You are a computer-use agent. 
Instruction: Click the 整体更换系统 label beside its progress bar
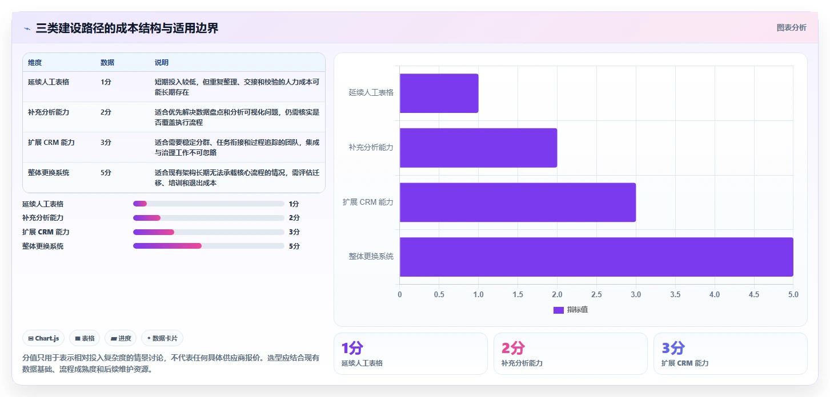43,246
